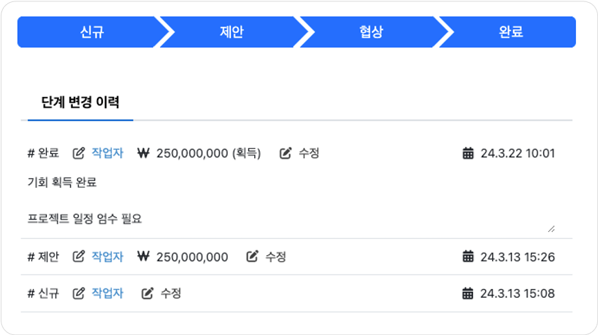Open the 작업자 link in the 제안 row
Screen dimensions: 598x335
[107, 257]
